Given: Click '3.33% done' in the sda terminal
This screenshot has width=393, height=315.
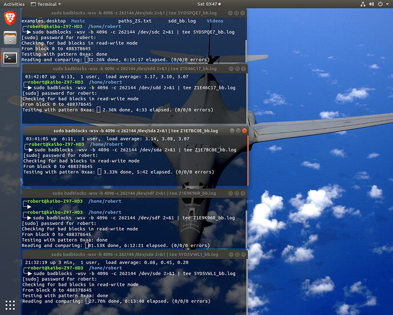Looking at the screenshot, I should (x=117, y=172).
